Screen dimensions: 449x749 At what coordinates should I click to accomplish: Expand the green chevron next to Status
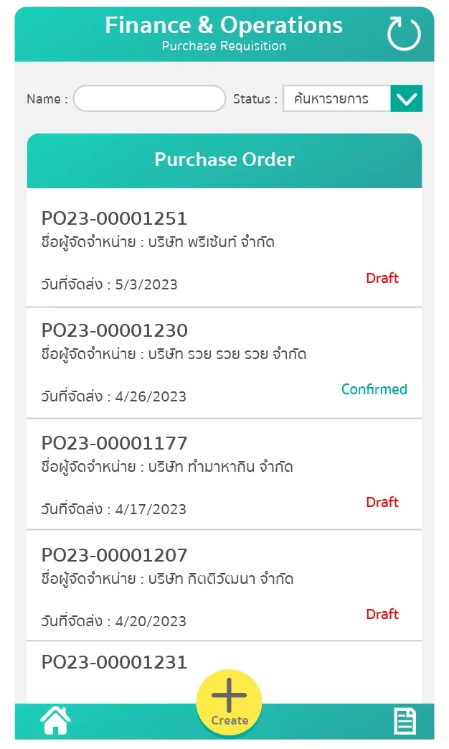coord(406,98)
